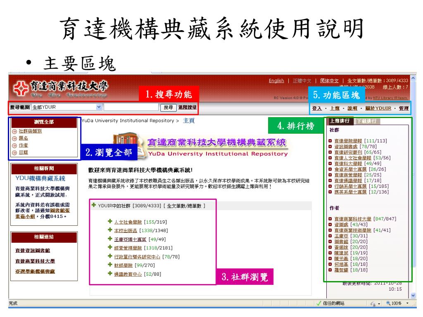Open 進階搜尋 advanced search link
Image resolution: width=423 pixels, height=317 pixels.
[187, 107]
